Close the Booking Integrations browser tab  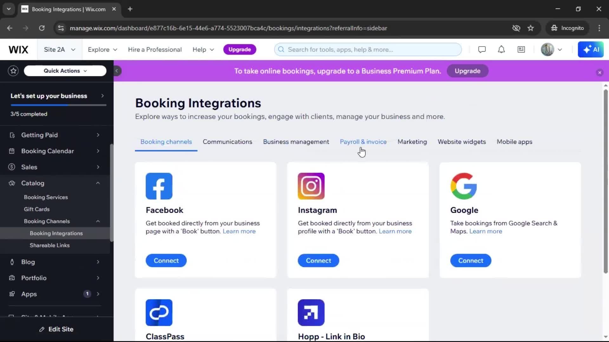click(x=114, y=9)
